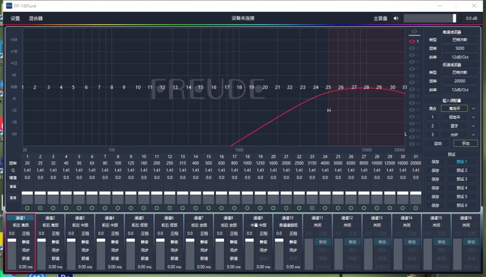Image resolution: width=486 pixels, height=277 pixels.
Task: Show curve 4 with its eye icon
Action: tap(412, 62)
